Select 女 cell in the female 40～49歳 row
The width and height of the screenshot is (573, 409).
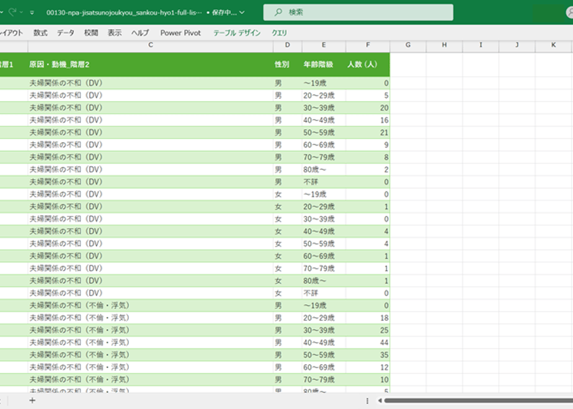point(288,231)
